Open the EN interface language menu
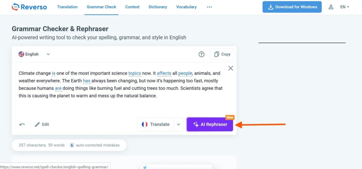The image size is (362, 169). point(344,7)
